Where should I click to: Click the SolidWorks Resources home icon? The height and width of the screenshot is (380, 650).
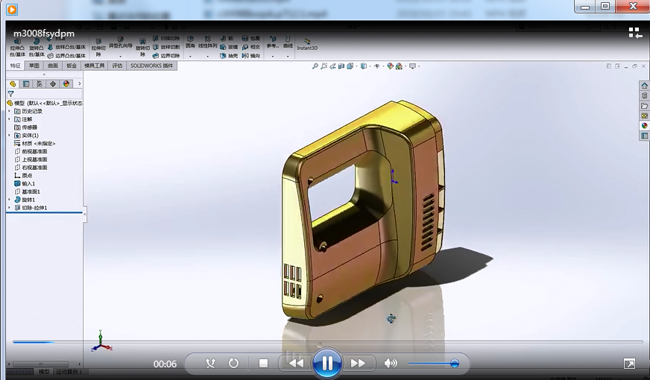click(644, 86)
